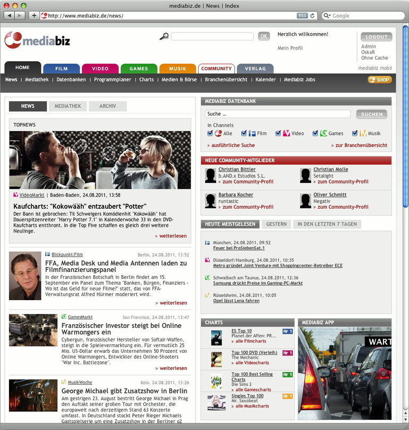Open alle Filmcharts link
This screenshot has height=430, width=409.
251,341
